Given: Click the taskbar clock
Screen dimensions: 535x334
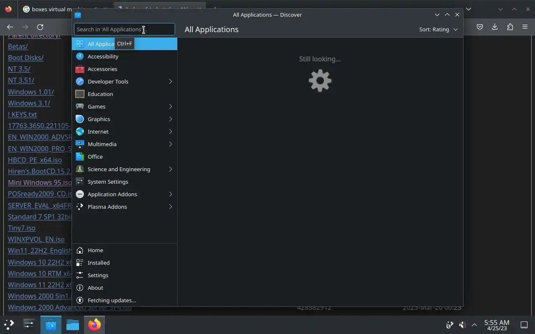Looking at the screenshot, I should tap(497, 325).
